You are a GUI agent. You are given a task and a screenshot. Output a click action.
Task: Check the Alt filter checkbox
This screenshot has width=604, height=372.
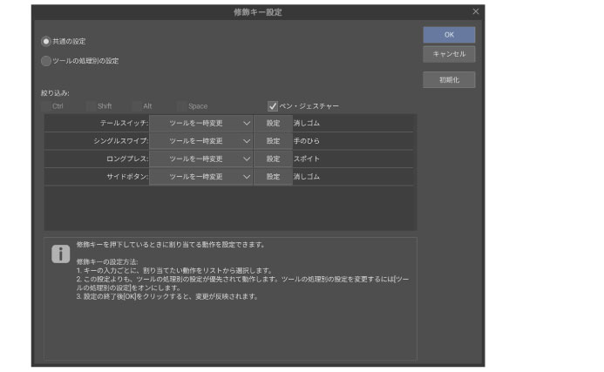(137, 105)
